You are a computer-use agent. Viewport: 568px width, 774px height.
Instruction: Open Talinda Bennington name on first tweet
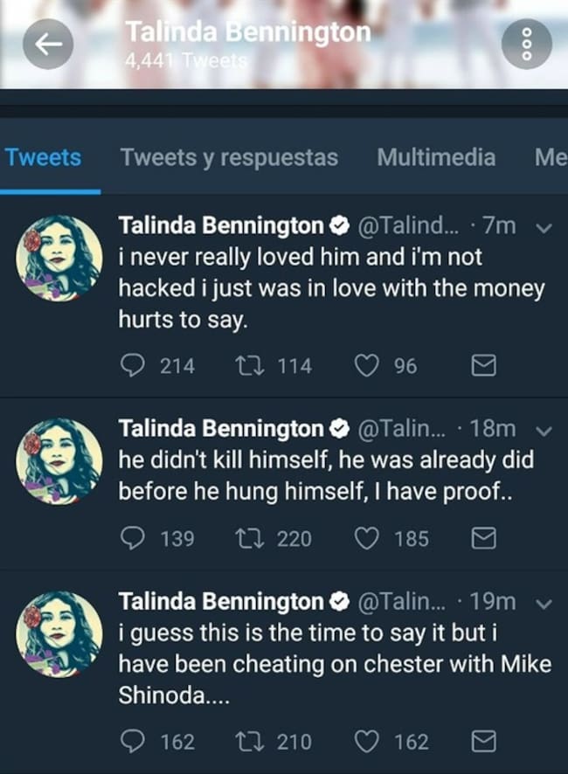[x=221, y=226]
